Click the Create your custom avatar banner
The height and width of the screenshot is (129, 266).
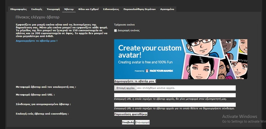[x=181, y=59]
